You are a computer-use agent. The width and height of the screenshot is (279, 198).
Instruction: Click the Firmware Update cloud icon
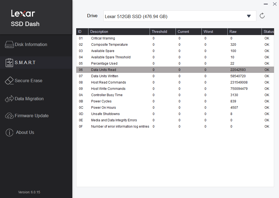(x=9, y=116)
